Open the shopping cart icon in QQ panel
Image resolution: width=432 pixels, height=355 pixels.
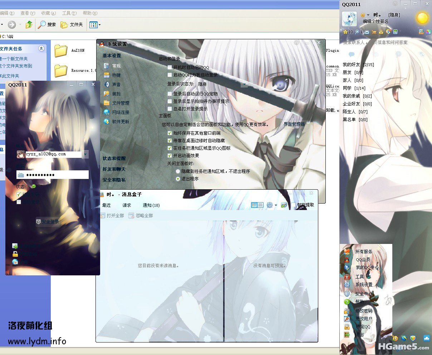point(374,32)
